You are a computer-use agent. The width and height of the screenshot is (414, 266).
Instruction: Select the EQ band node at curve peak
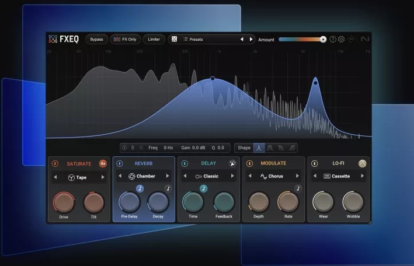coord(213,79)
